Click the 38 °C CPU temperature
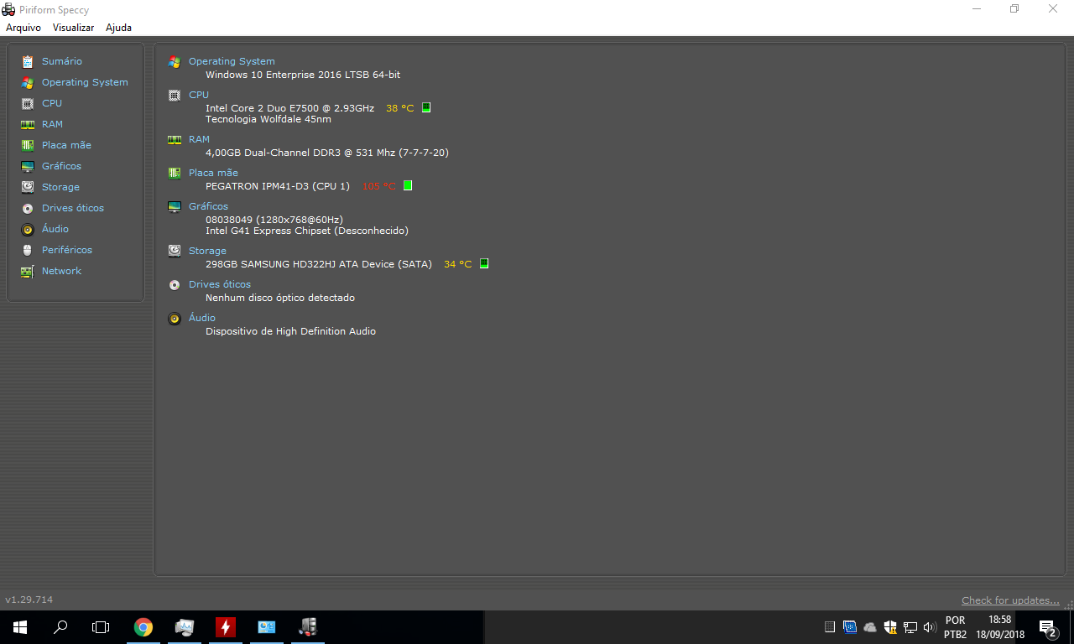The image size is (1074, 644). [x=399, y=108]
